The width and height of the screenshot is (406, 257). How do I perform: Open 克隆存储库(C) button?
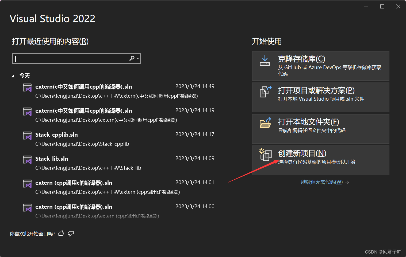320,66
